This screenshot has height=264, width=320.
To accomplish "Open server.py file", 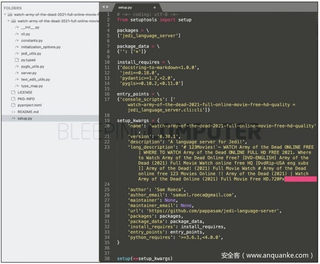I will tap(29, 73).
